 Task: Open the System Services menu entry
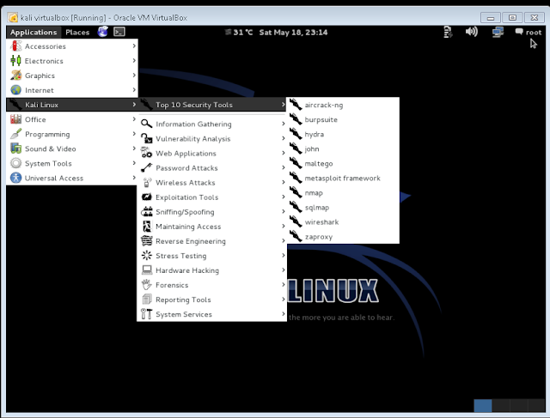[212, 314]
